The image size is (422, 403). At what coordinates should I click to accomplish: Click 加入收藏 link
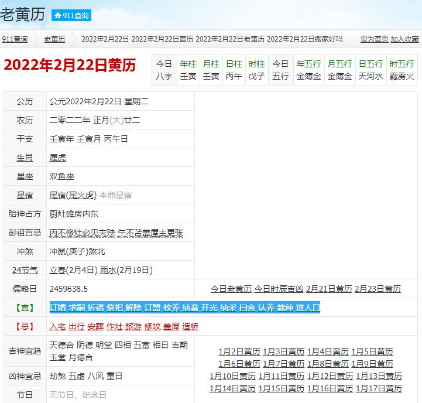[404, 39]
